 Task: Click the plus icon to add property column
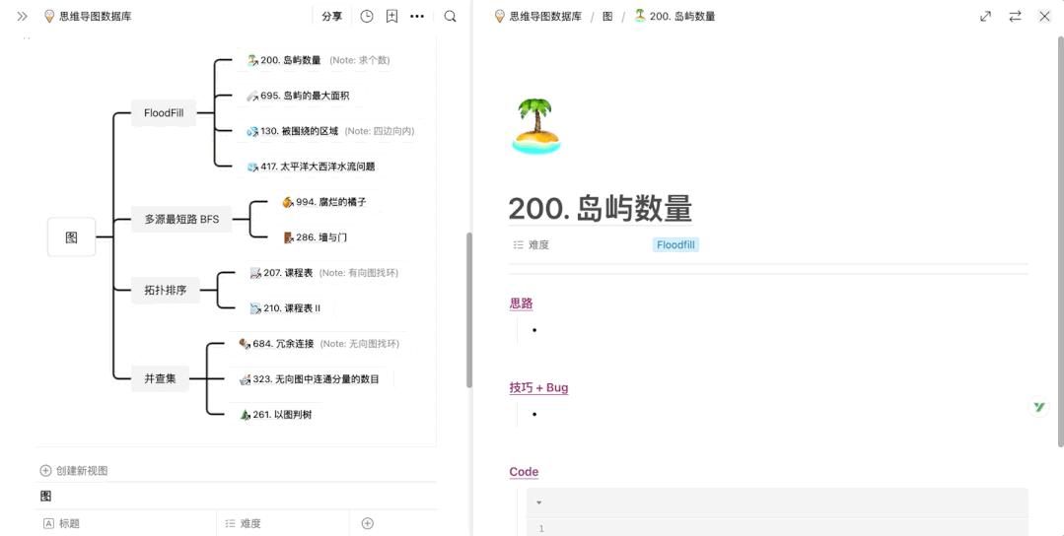367,523
